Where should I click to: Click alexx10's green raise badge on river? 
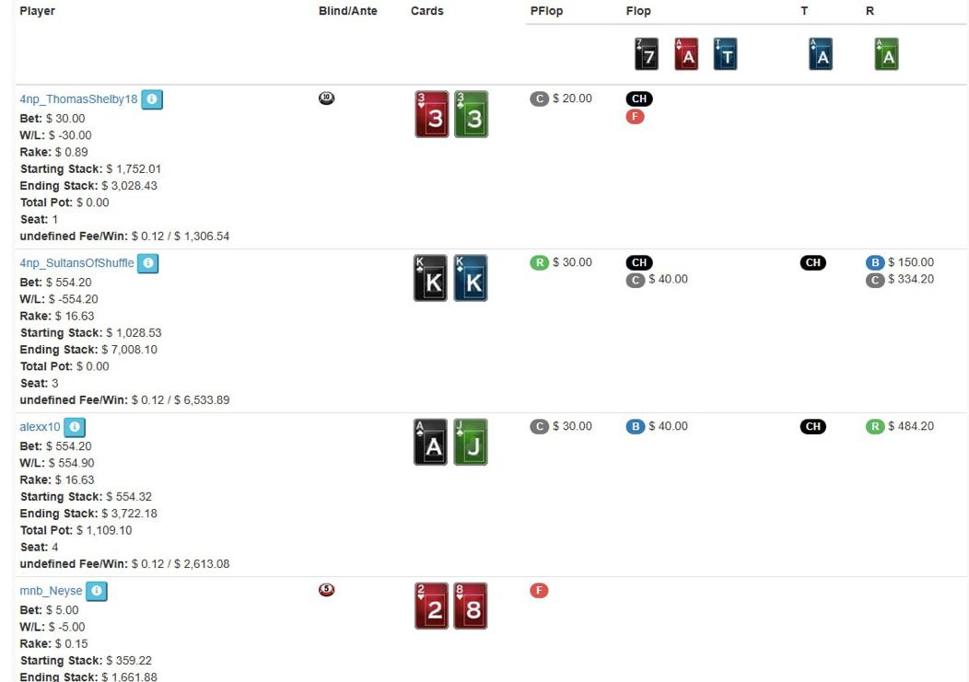pos(874,426)
